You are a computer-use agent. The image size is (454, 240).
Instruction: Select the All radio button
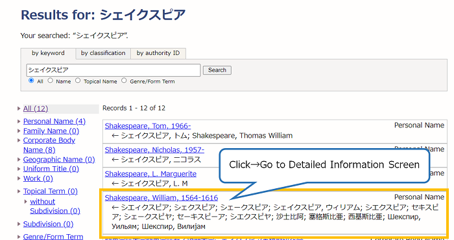coord(31,81)
